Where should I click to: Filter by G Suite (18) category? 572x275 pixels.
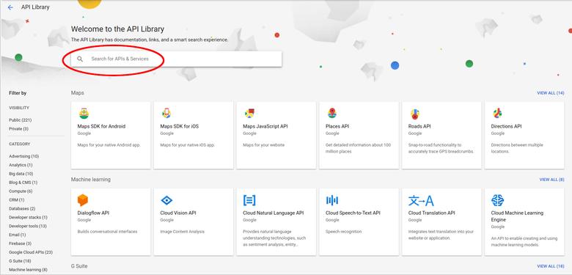coord(20,261)
